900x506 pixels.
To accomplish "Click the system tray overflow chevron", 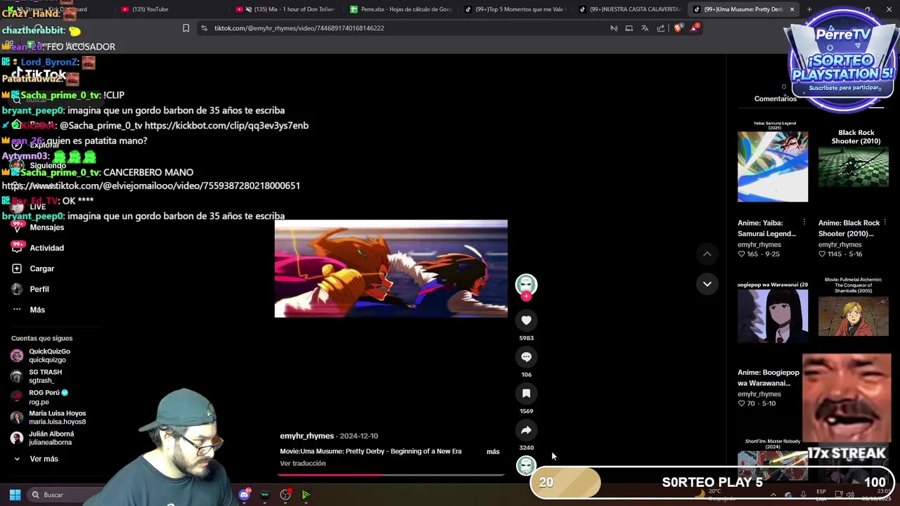I will click(774, 495).
